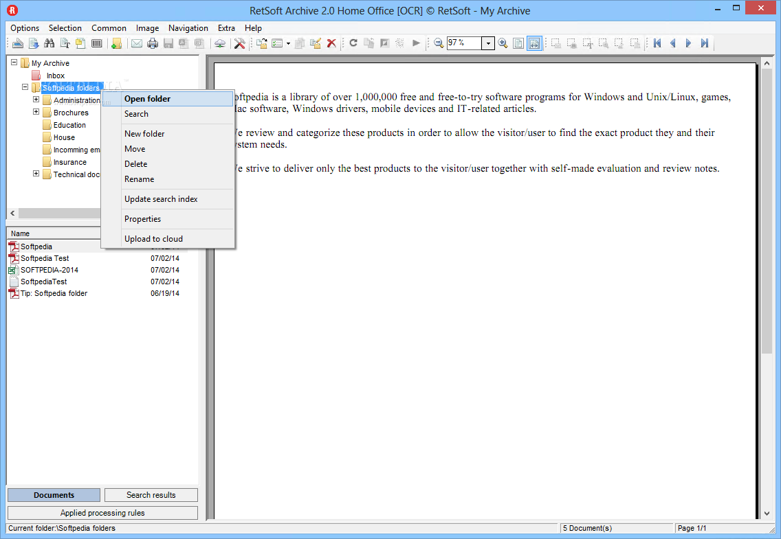
Task: Choose Search in the context menu
Action: click(168, 114)
